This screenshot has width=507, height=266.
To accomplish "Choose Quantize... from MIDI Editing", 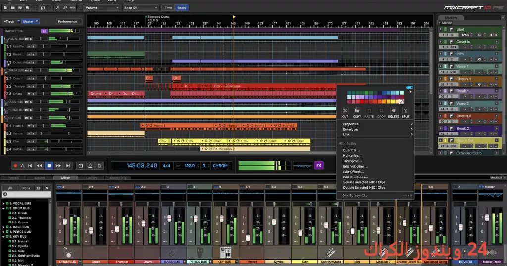I will [351, 150].
